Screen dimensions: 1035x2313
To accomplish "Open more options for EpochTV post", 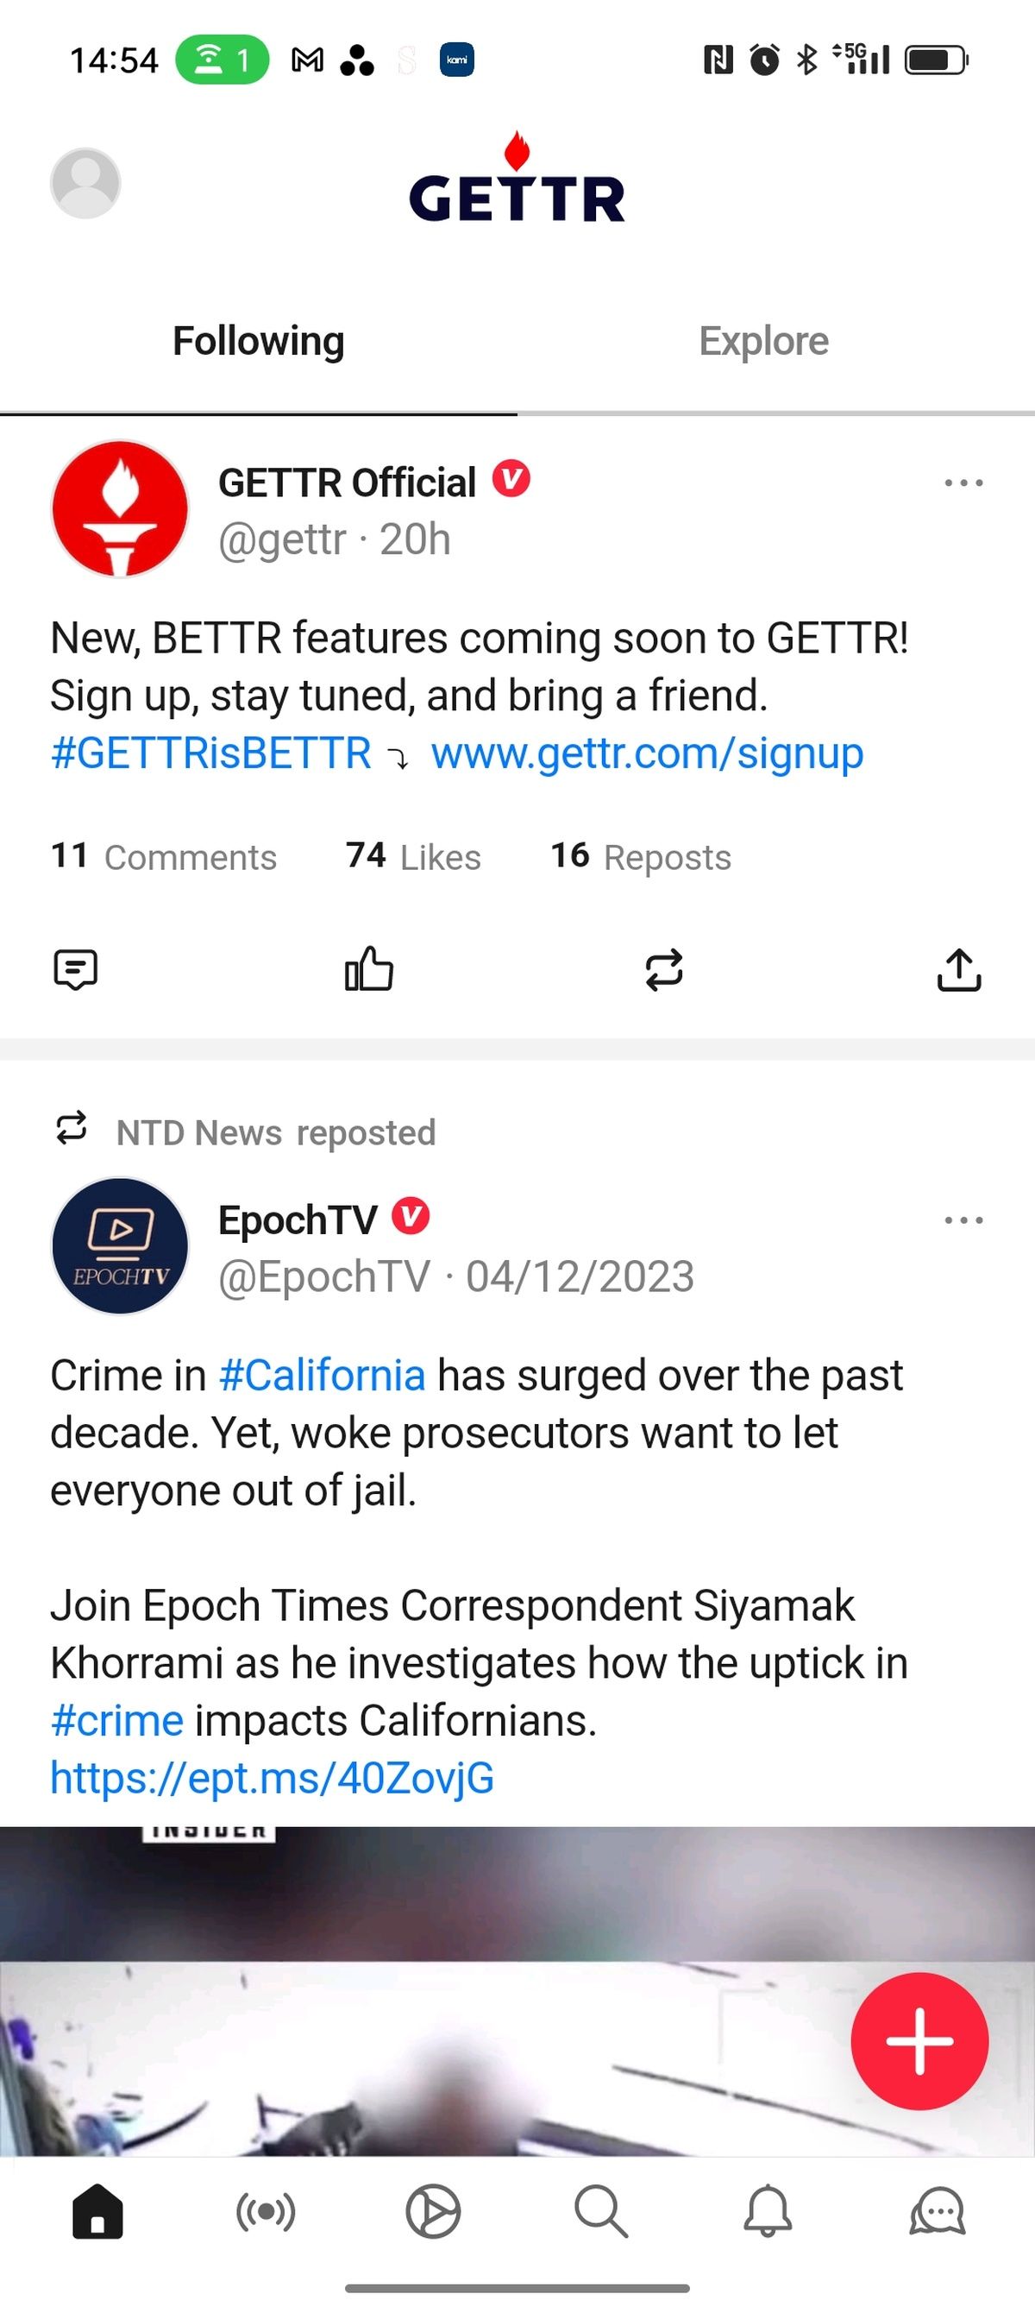I will [963, 1220].
